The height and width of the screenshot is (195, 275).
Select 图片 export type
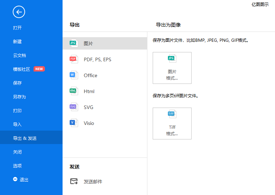105,44
